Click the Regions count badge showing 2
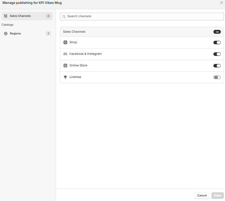Viewport: 225px width, 201px height. (x=48, y=33)
